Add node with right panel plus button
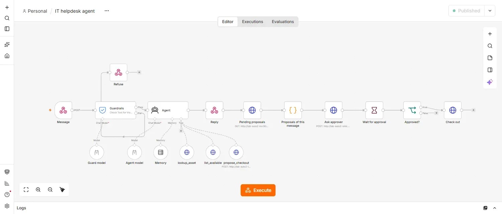The width and height of the screenshot is (502, 214). click(x=490, y=34)
